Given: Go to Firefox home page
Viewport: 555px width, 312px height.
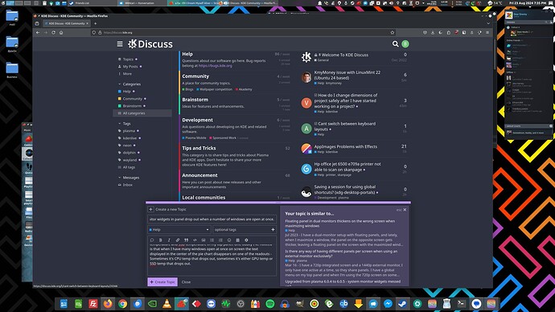Looking at the screenshot, I should [x=61, y=32].
